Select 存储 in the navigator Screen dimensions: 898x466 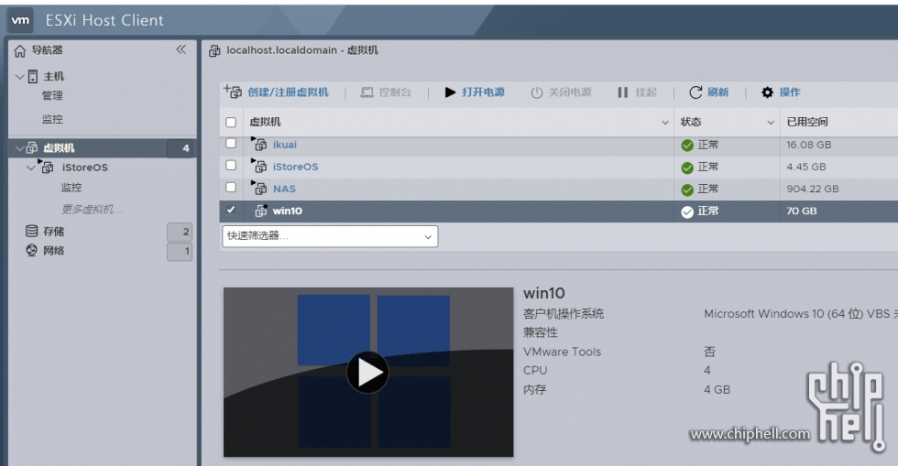pos(54,232)
